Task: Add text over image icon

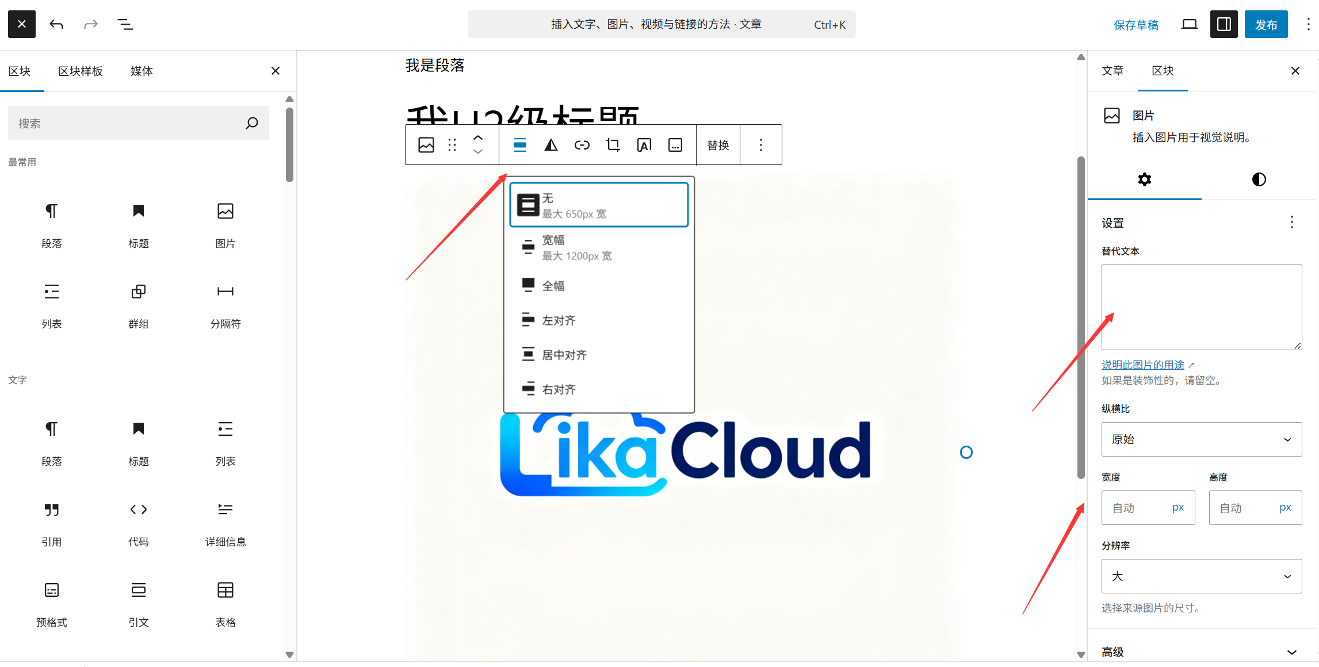Action: (x=644, y=145)
